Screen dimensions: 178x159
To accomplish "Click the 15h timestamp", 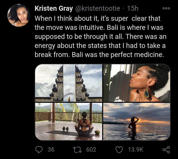I will pyautogui.click(x=132, y=8).
